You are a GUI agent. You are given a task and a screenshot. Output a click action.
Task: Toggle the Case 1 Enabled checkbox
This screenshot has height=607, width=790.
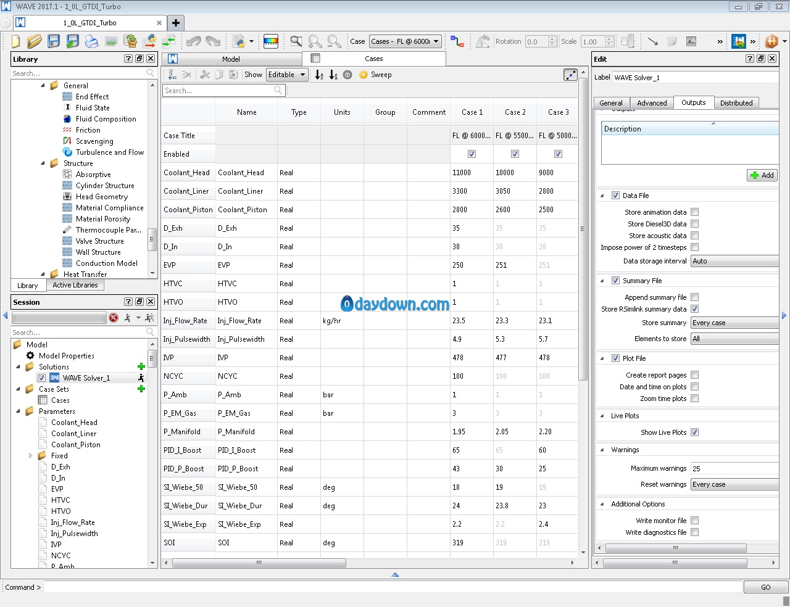[x=472, y=154]
